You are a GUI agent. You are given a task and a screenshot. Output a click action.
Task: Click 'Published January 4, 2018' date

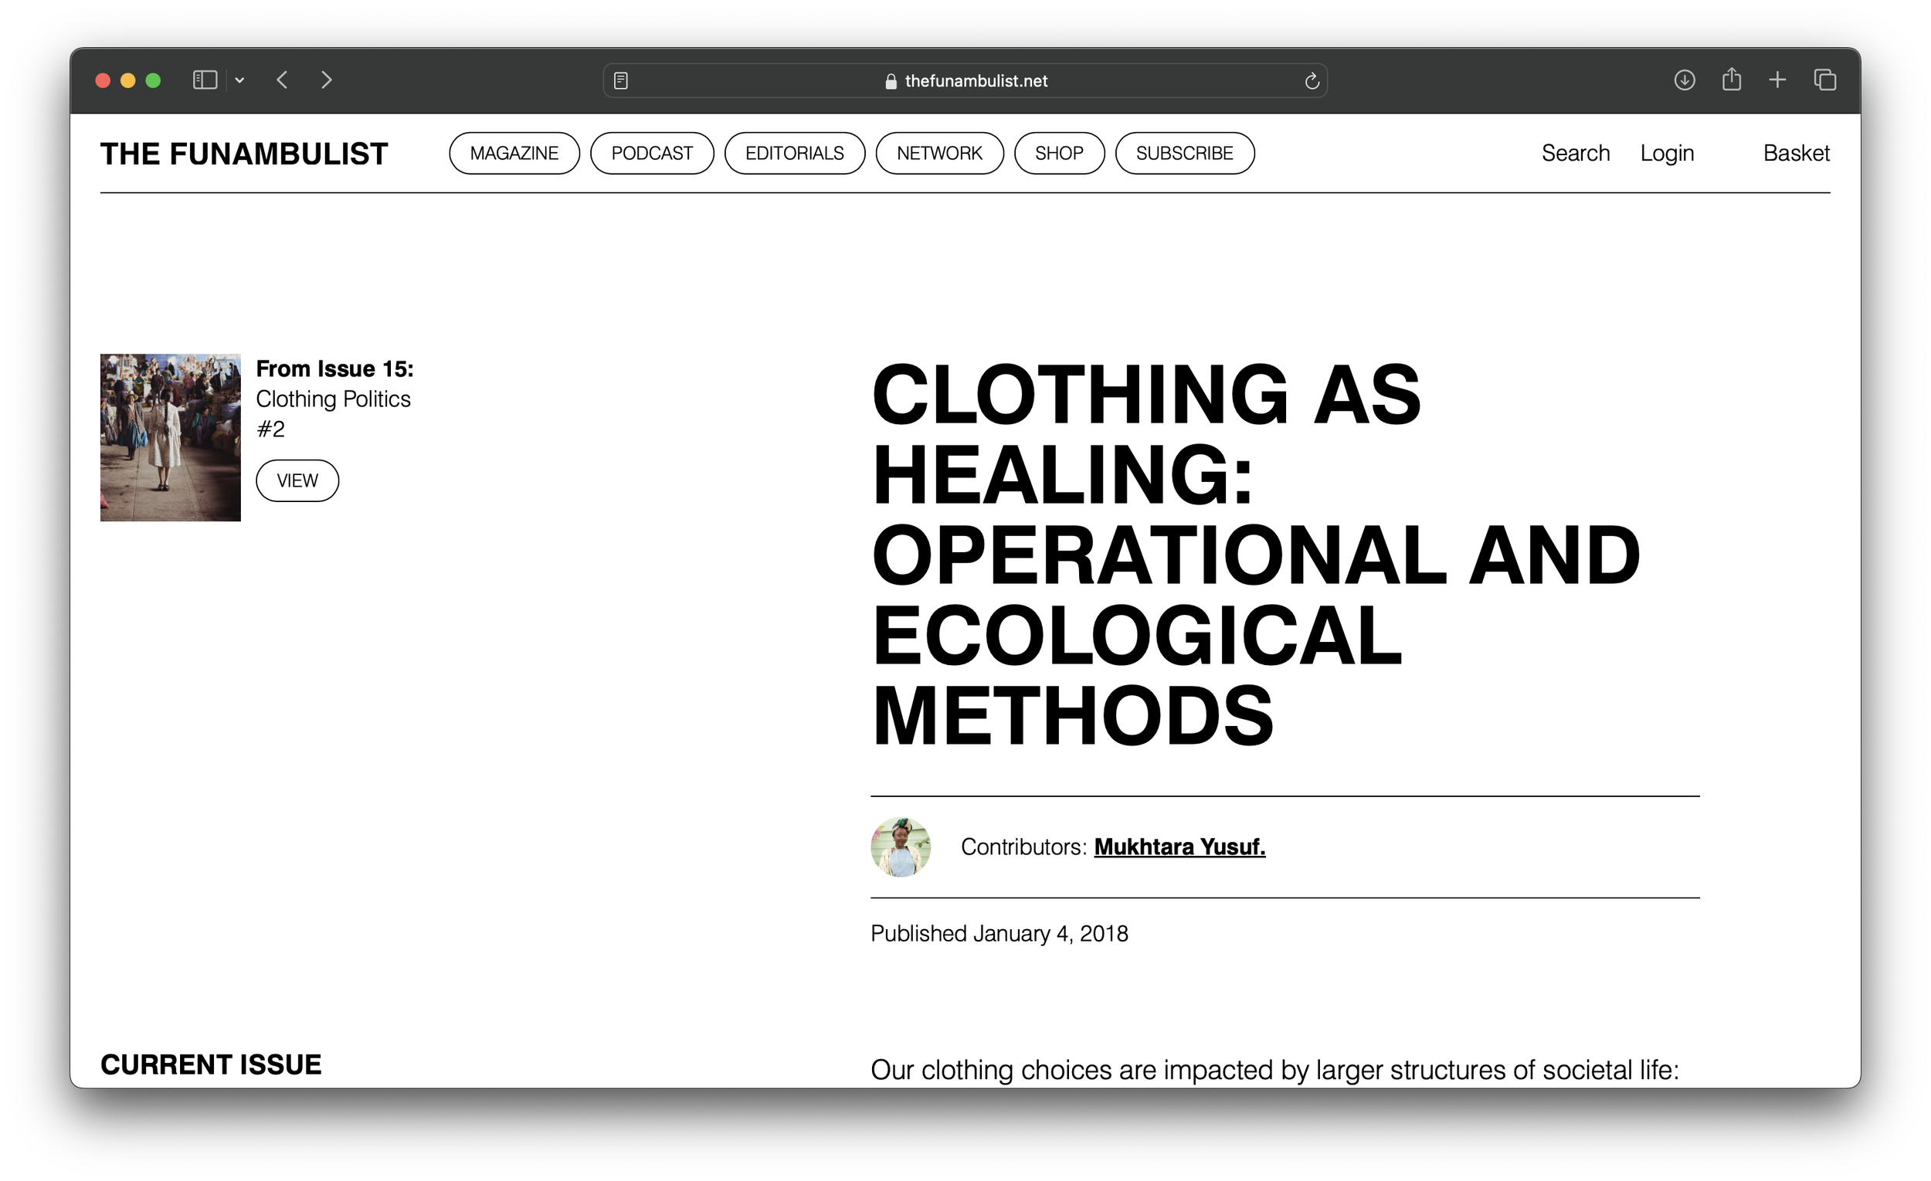pyautogui.click(x=999, y=933)
